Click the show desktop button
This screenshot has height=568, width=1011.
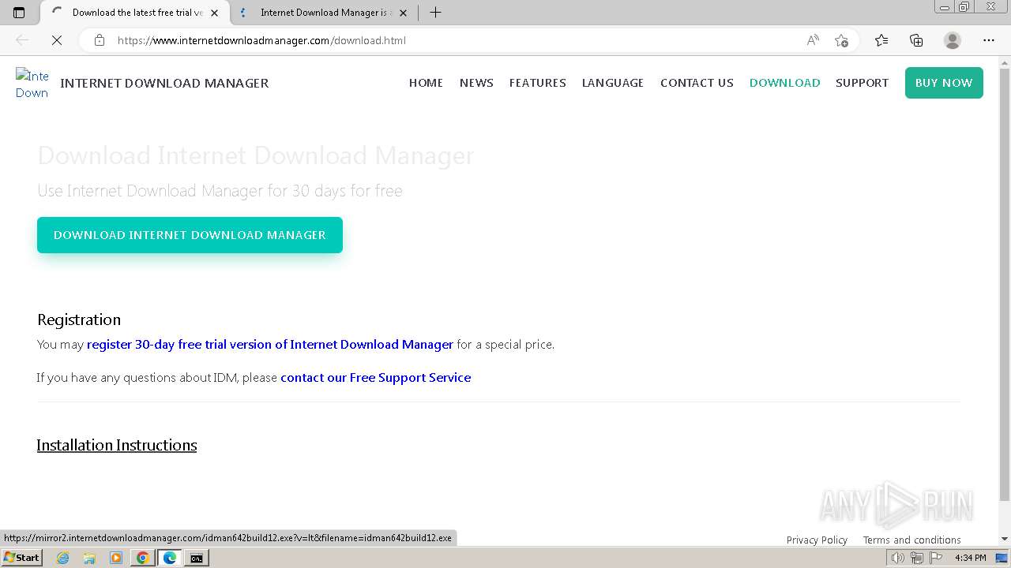1002,558
